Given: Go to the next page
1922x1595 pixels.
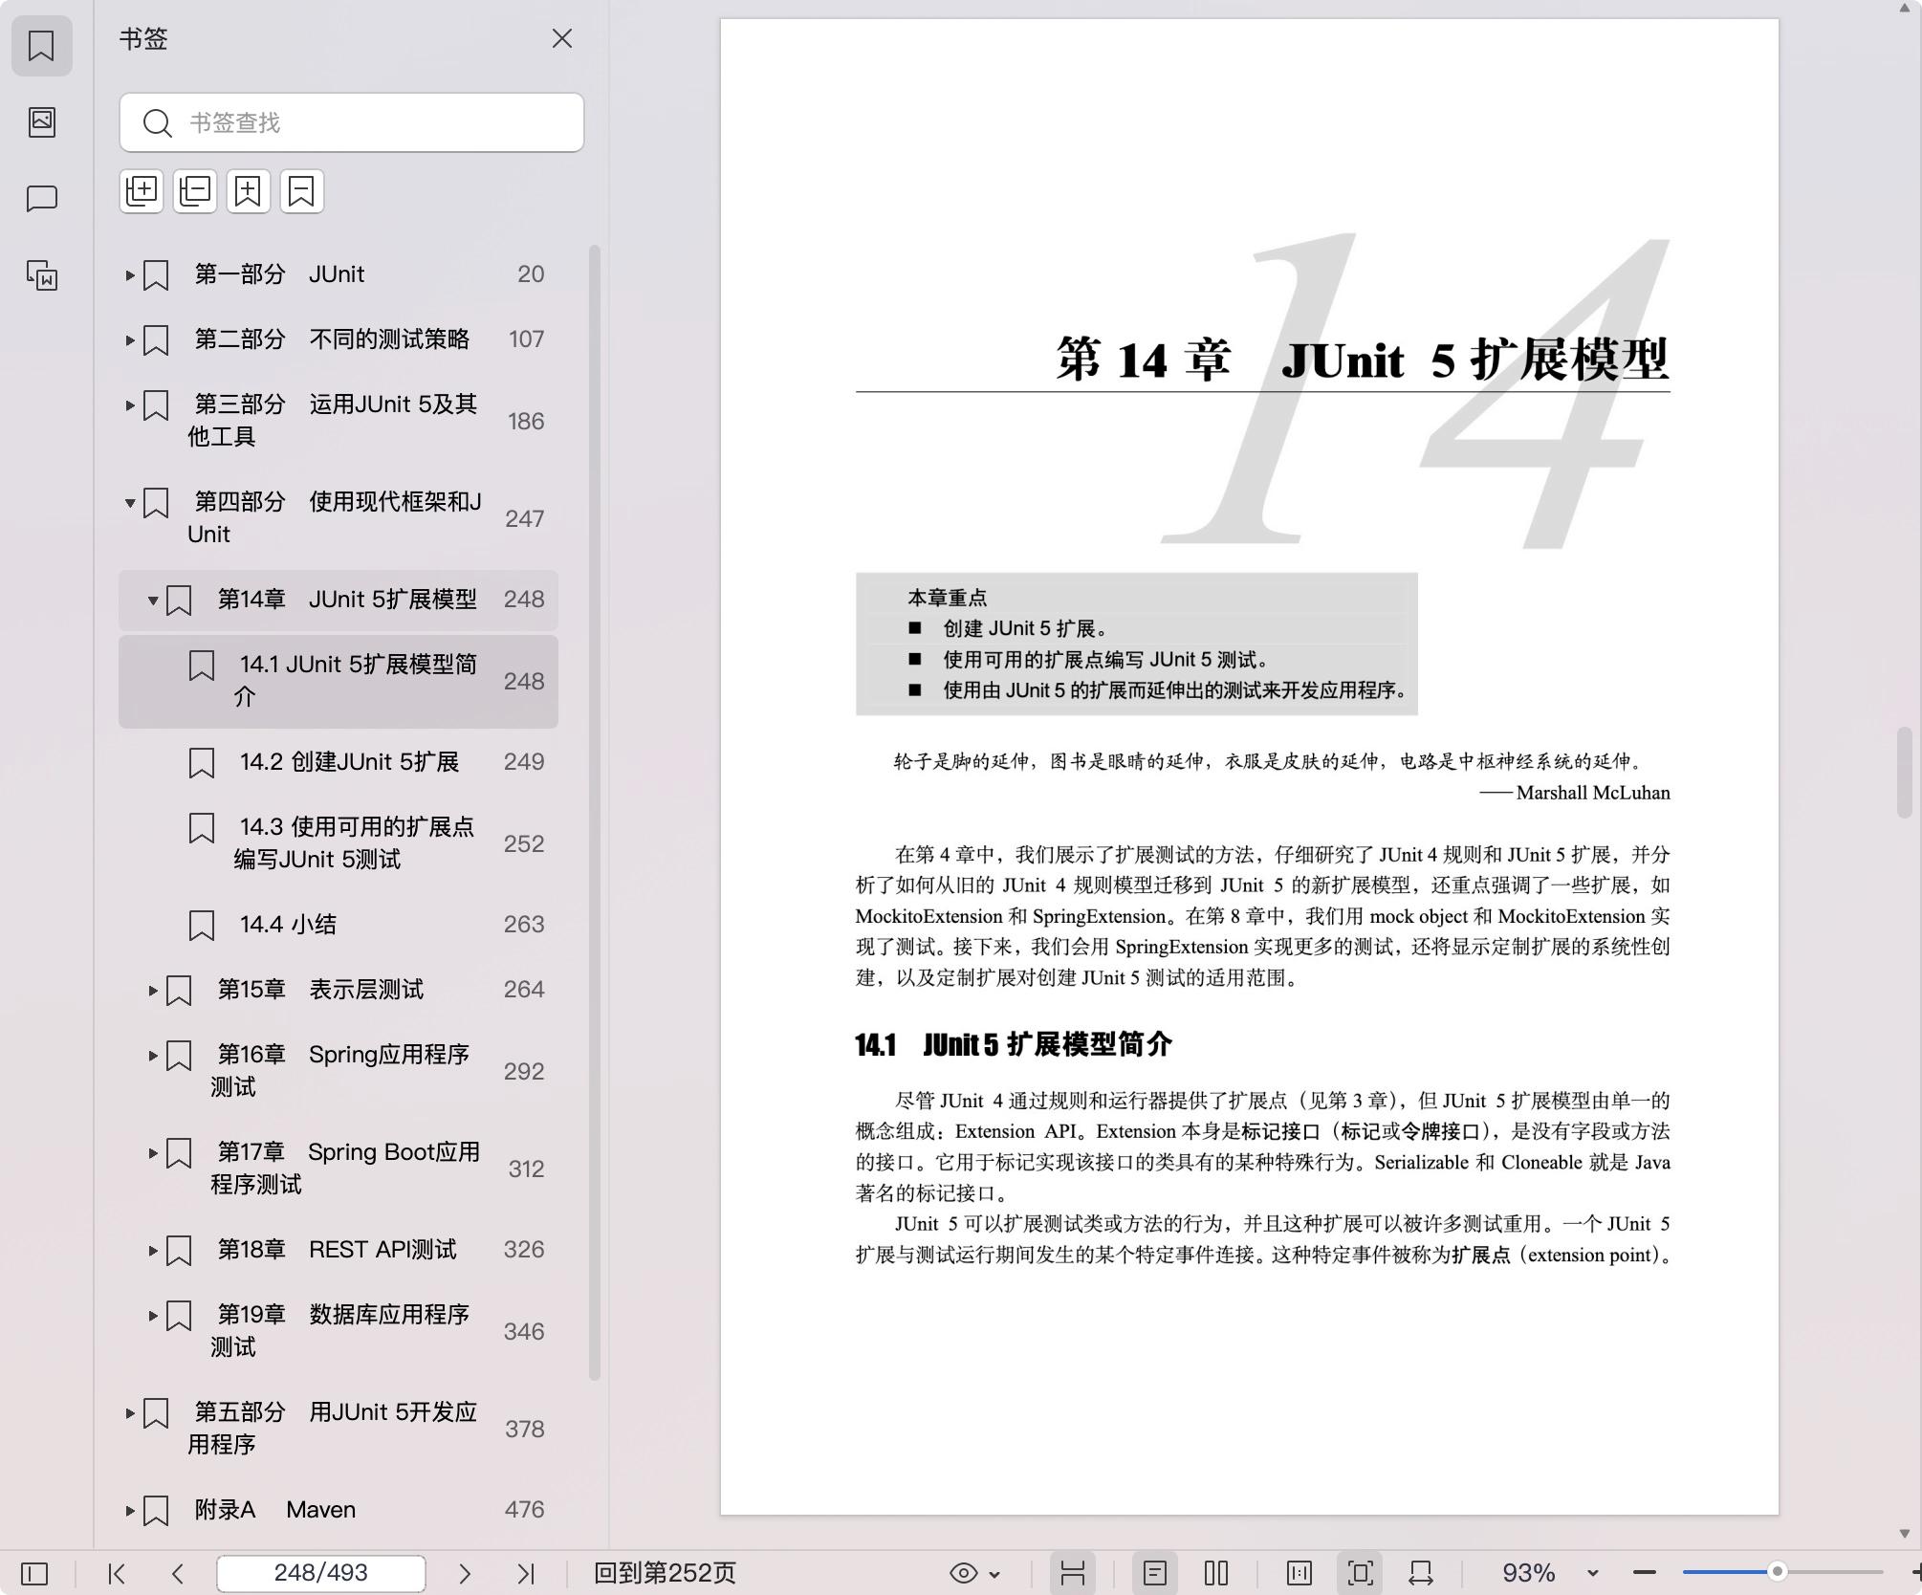Looking at the screenshot, I should (465, 1573).
